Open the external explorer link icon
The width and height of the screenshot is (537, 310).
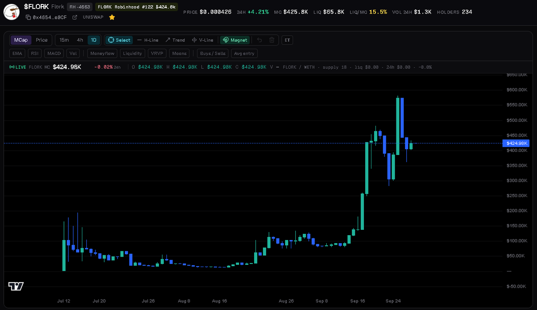(x=74, y=17)
